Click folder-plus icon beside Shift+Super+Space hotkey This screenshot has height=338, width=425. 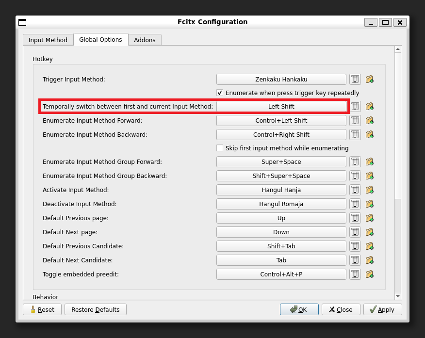(369, 176)
